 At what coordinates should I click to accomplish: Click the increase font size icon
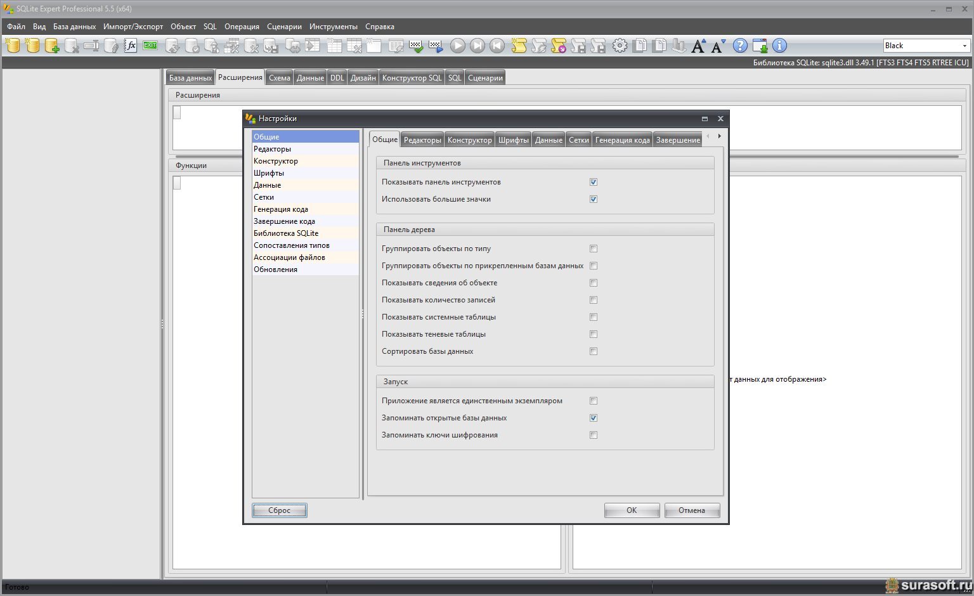(698, 46)
